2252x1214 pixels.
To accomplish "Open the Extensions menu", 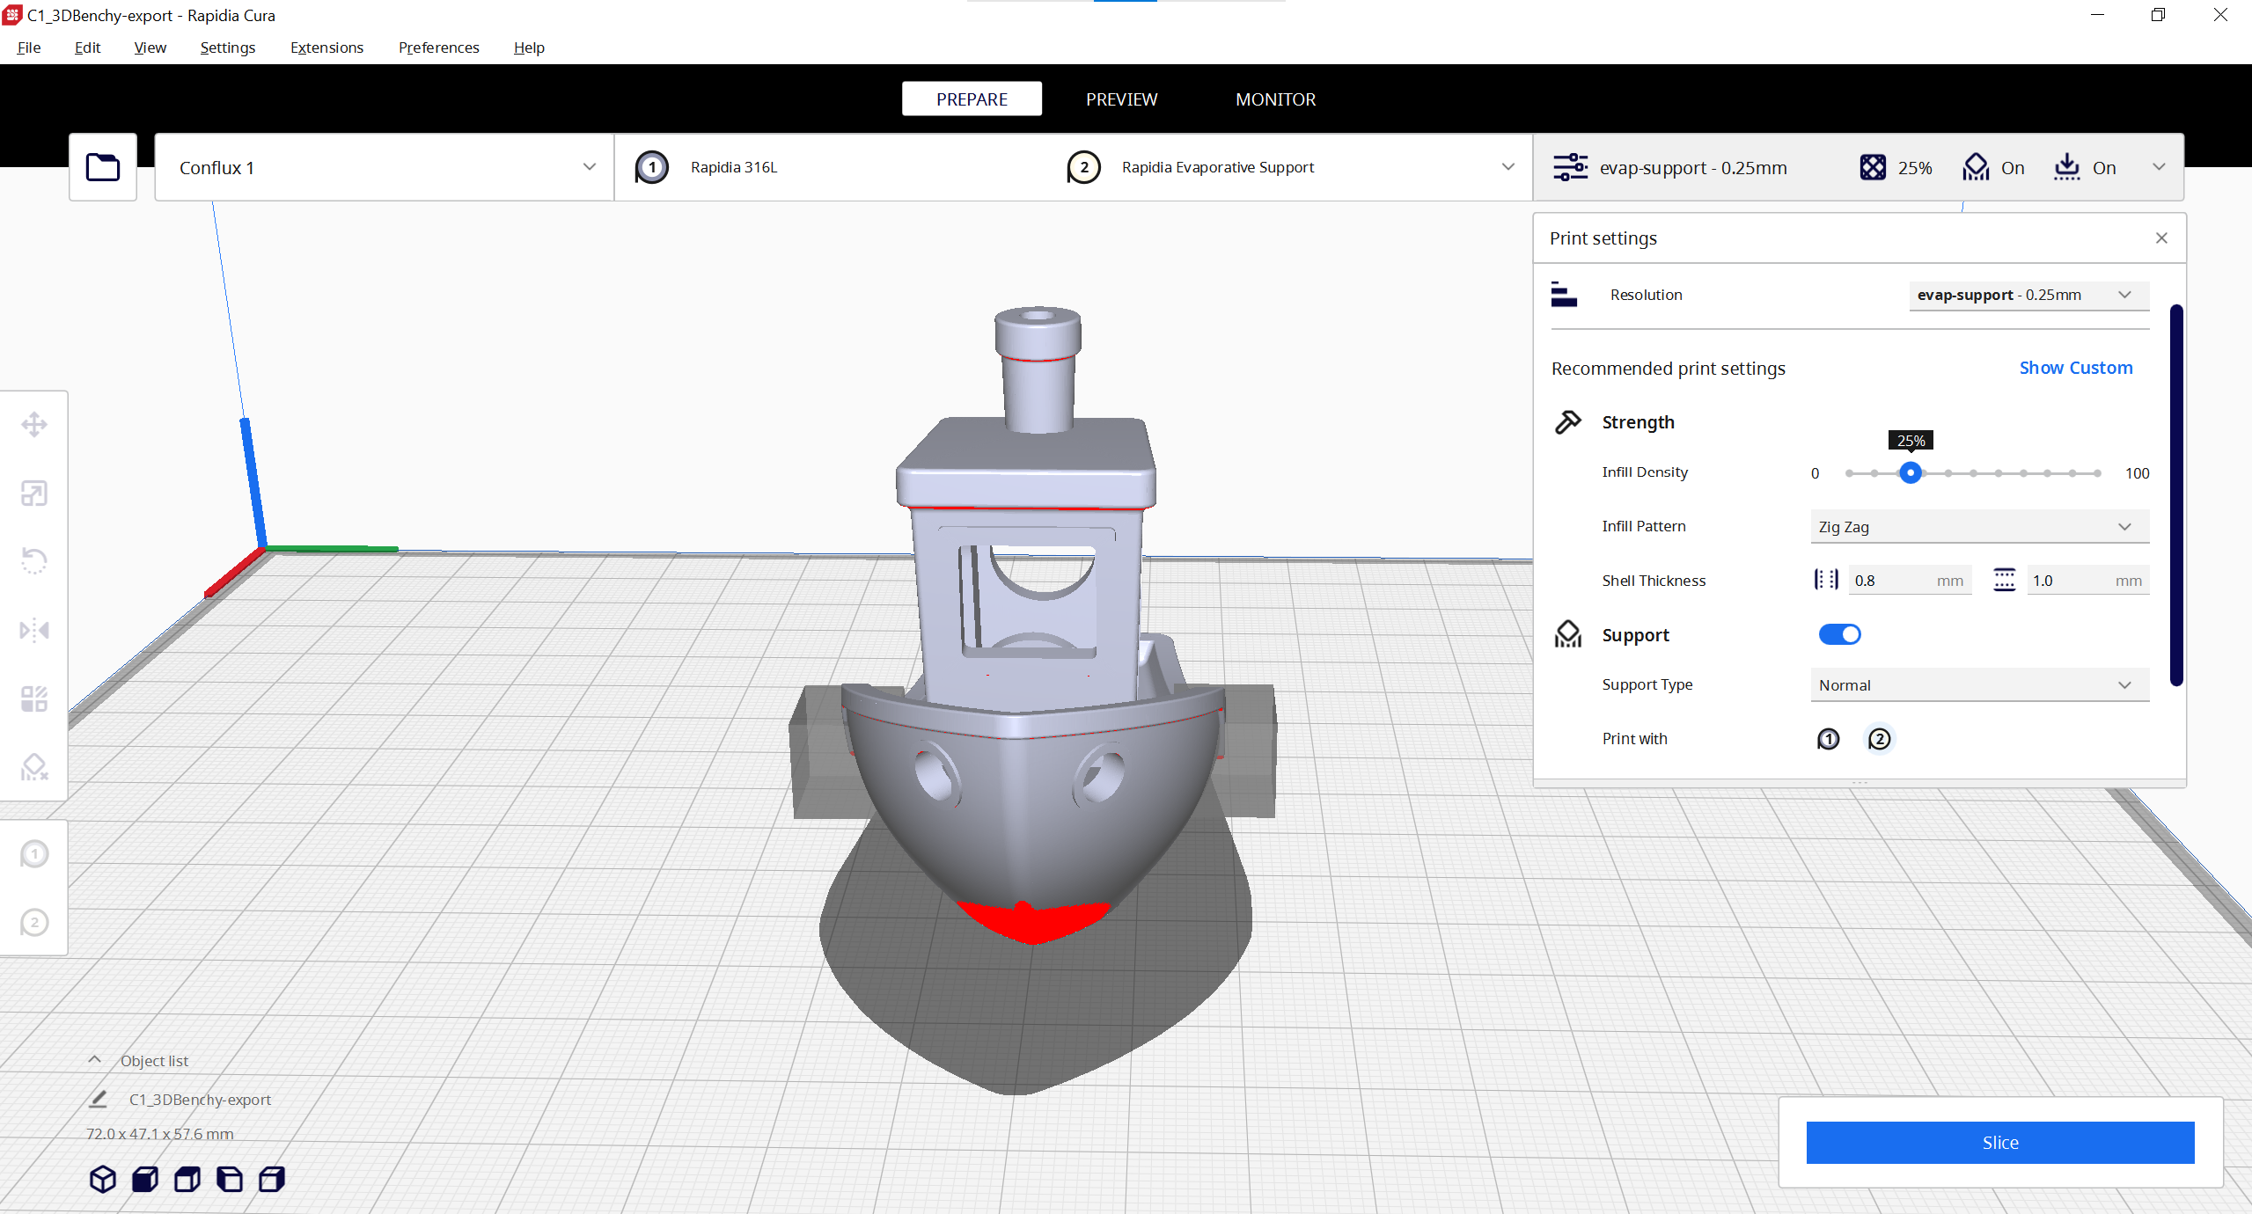I will pos(326,48).
